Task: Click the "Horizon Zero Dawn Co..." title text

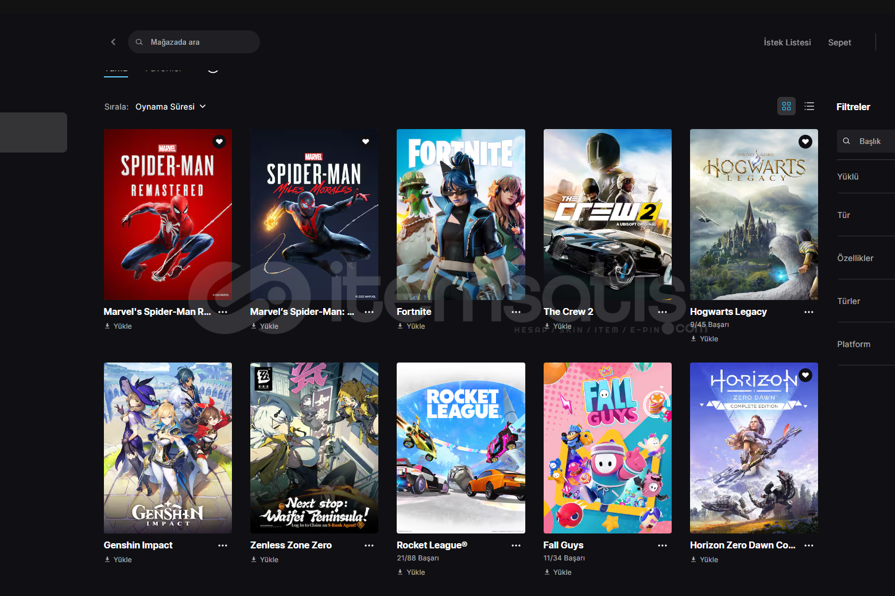Action: [x=743, y=546]
